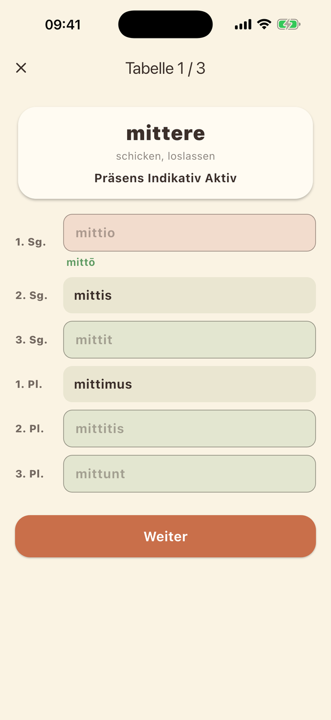Select the 1. Pl. field showing mittimus
Screen dimensions: 331x720
(x=190, y=384)
